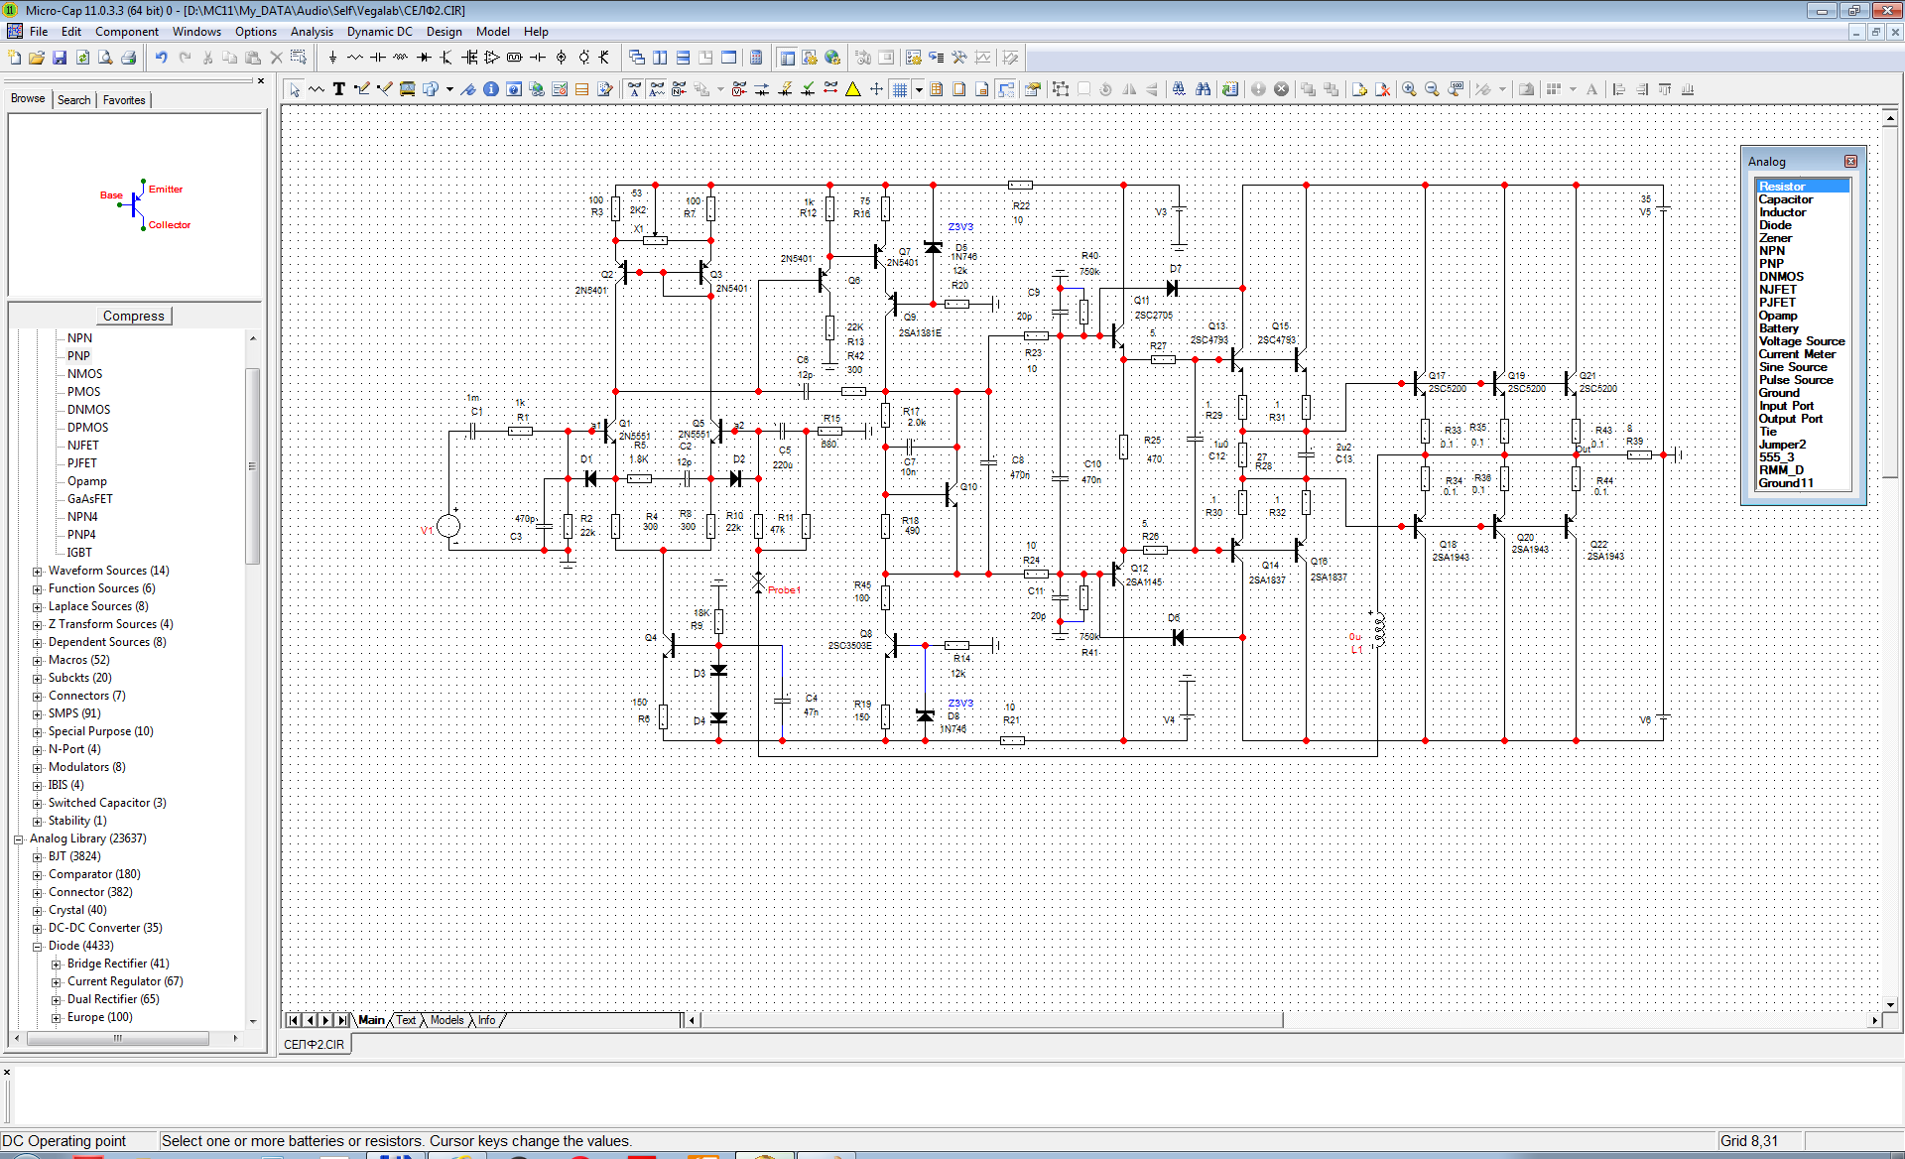Image resolution: width=1905 pixels, height=1159 pixels.
Task: Click the Zoom In magnifier
Action: point(1409,89)
